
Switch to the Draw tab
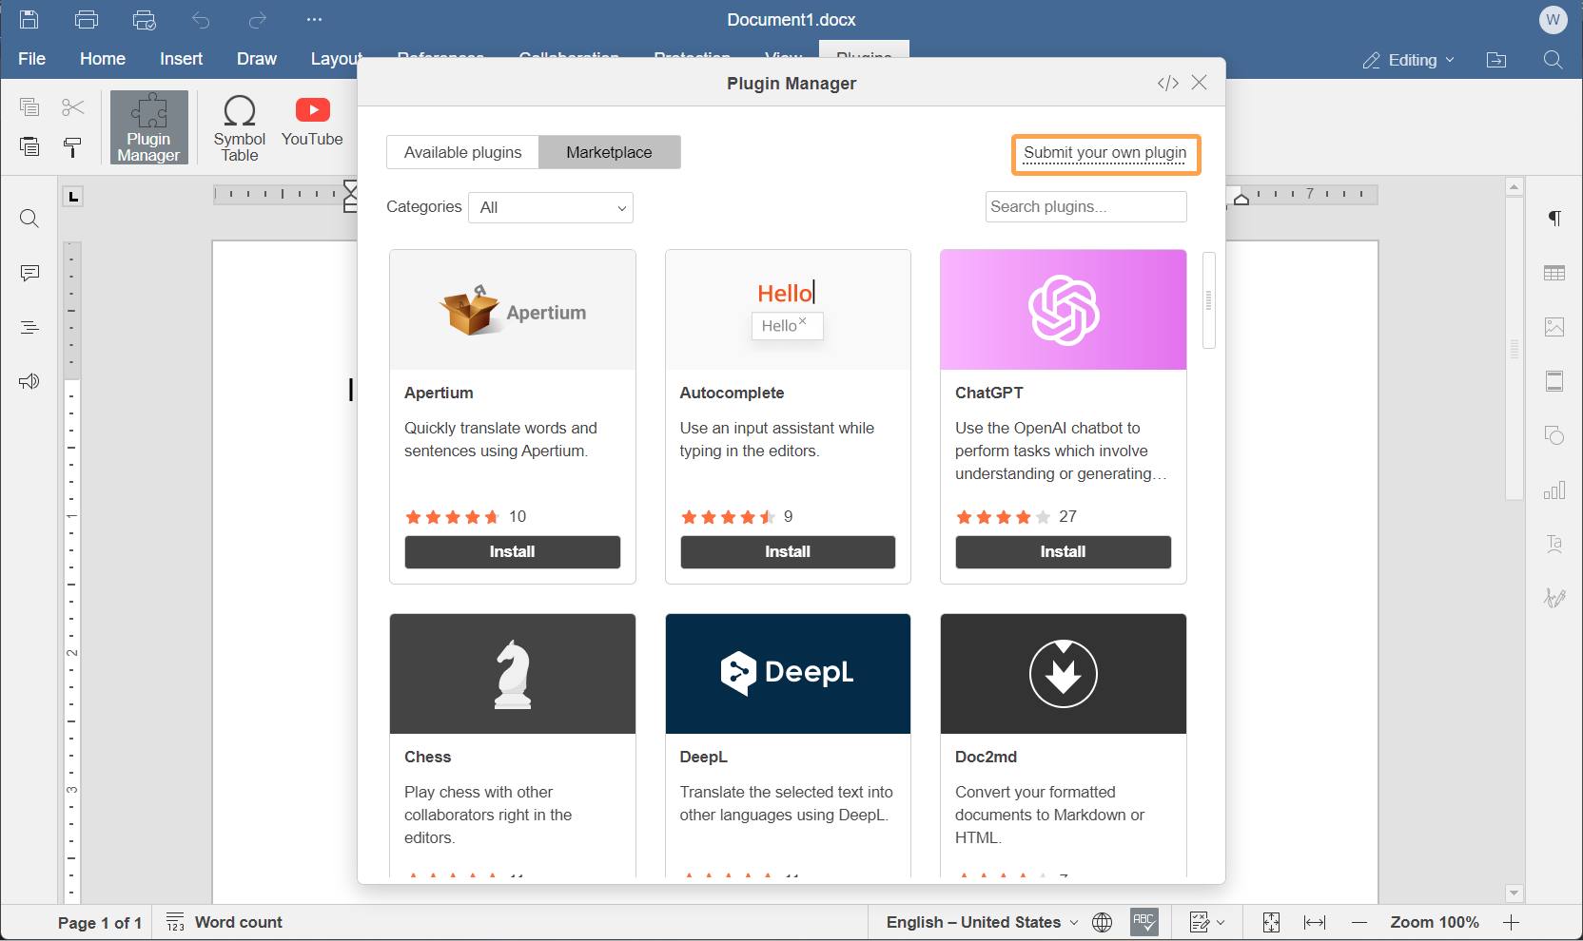pos(257,59)
